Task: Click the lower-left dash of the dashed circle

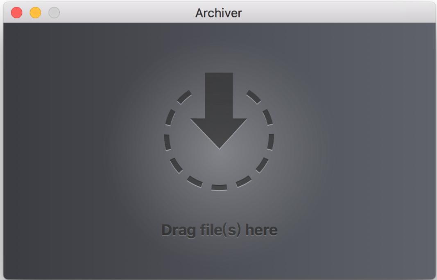Action: click(176, 165)
